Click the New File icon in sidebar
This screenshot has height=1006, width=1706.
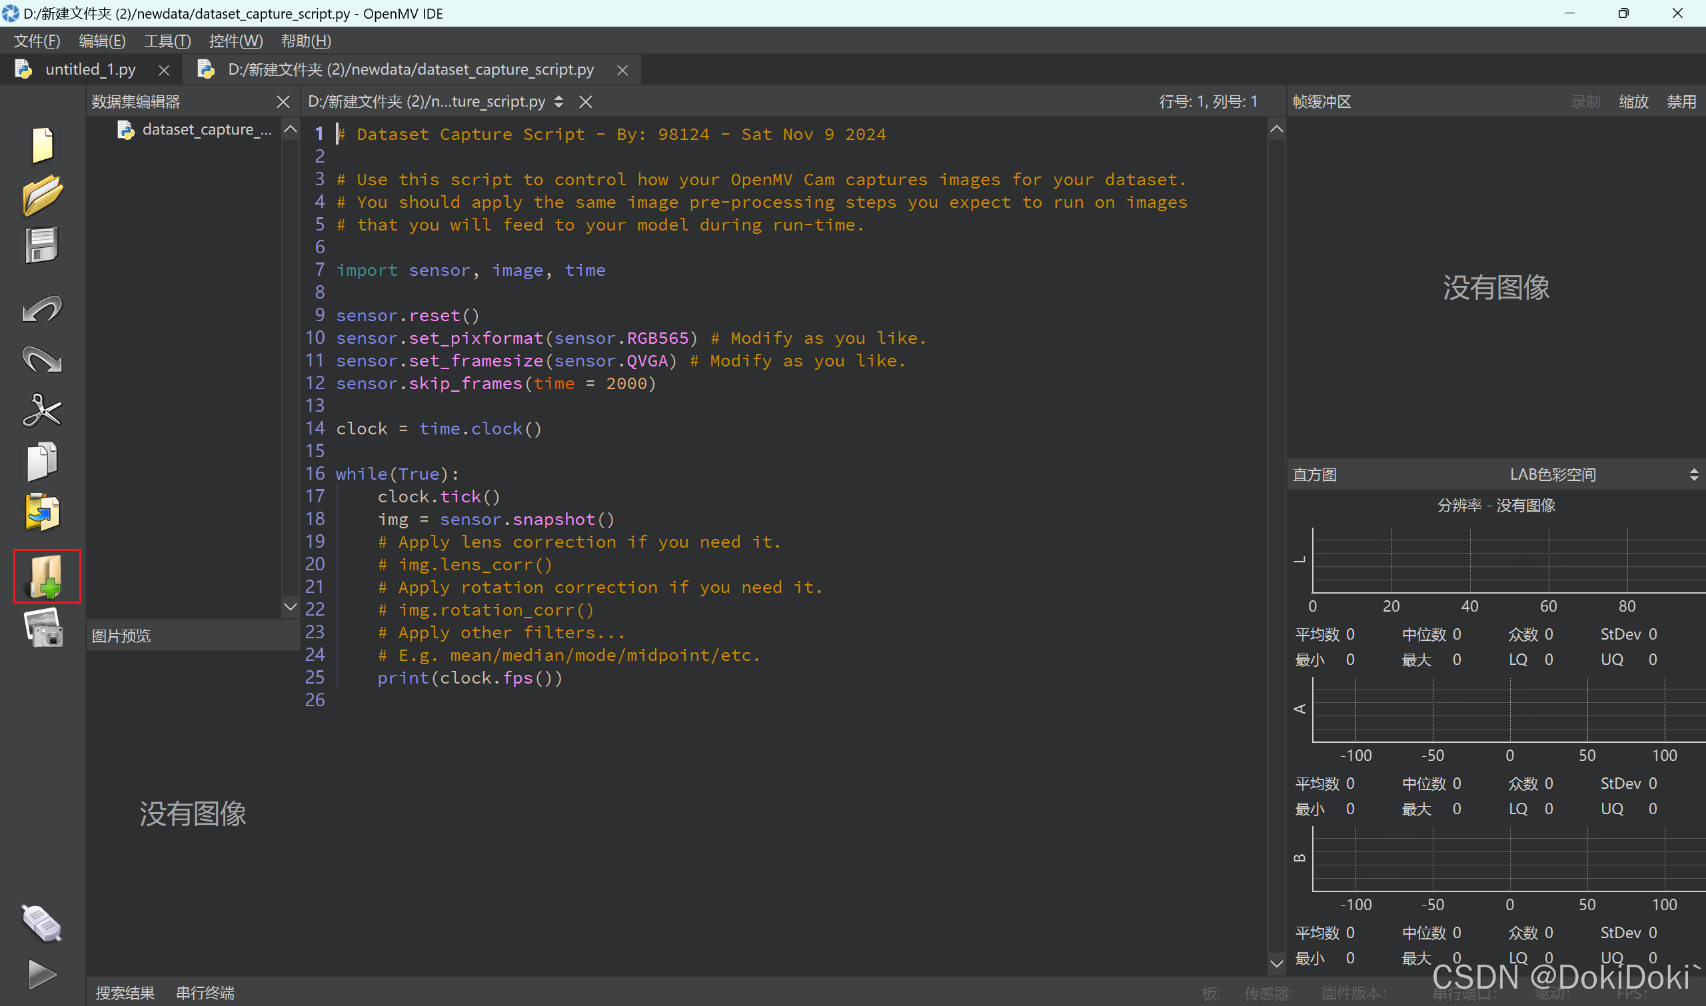(x=42, y=145)
